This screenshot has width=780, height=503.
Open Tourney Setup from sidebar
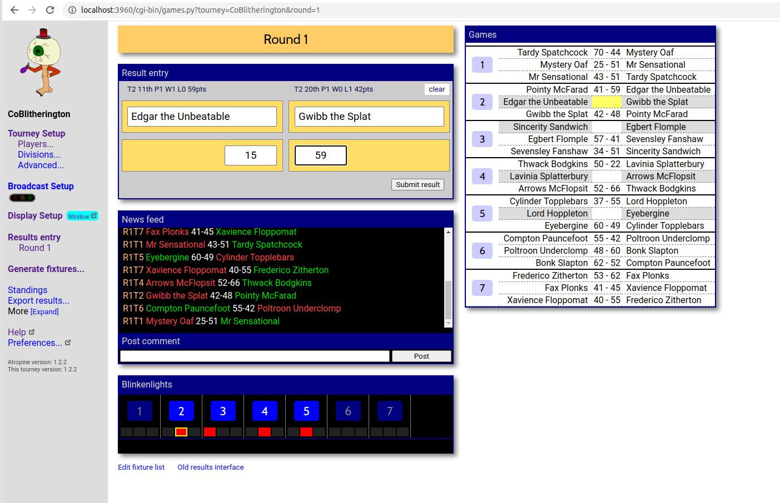36,133
